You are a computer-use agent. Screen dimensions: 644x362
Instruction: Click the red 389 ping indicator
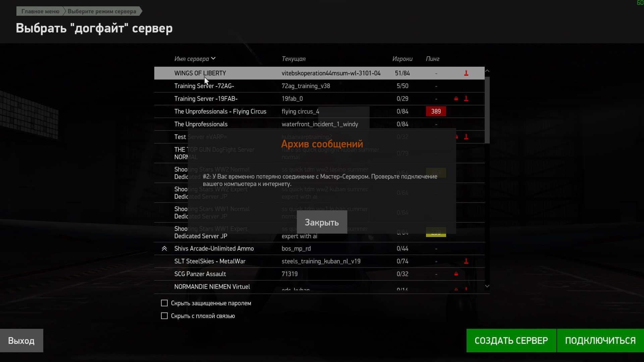pyautogui.click(x=436, y=111)
